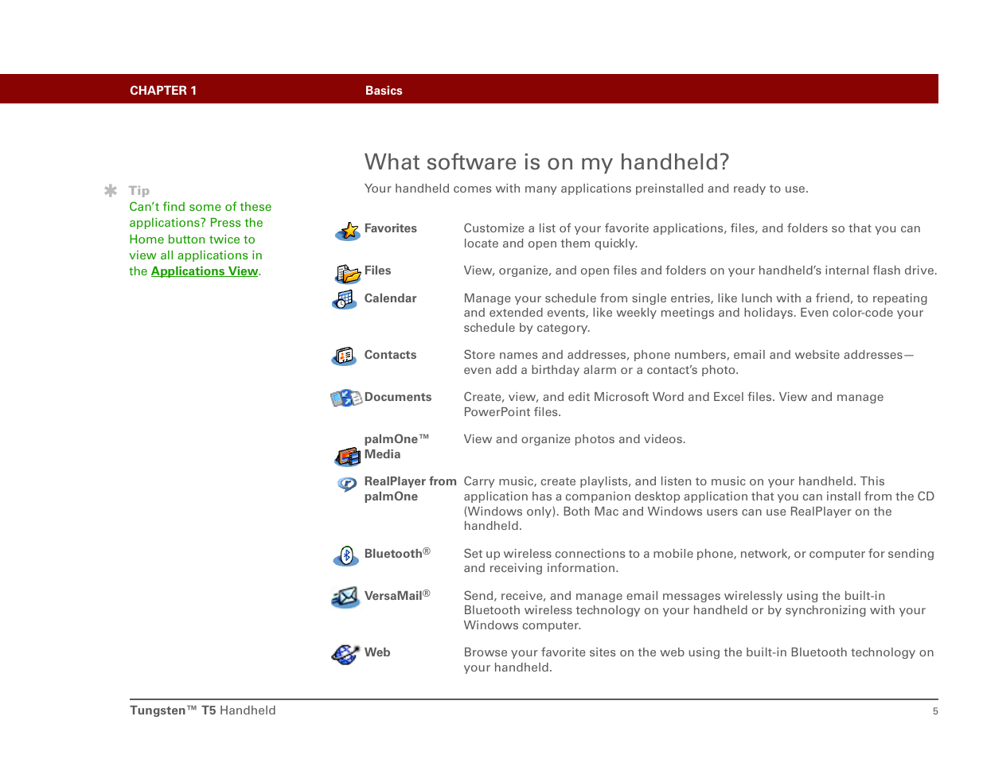Select the Web label

(x=377, y=652)
